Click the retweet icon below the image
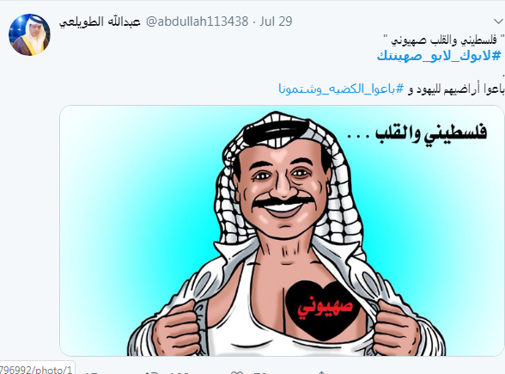 pos(151,371)
